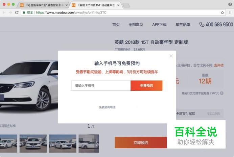
Task: Select the 英朗 2018款 15T tab
Action: [95, 5]
